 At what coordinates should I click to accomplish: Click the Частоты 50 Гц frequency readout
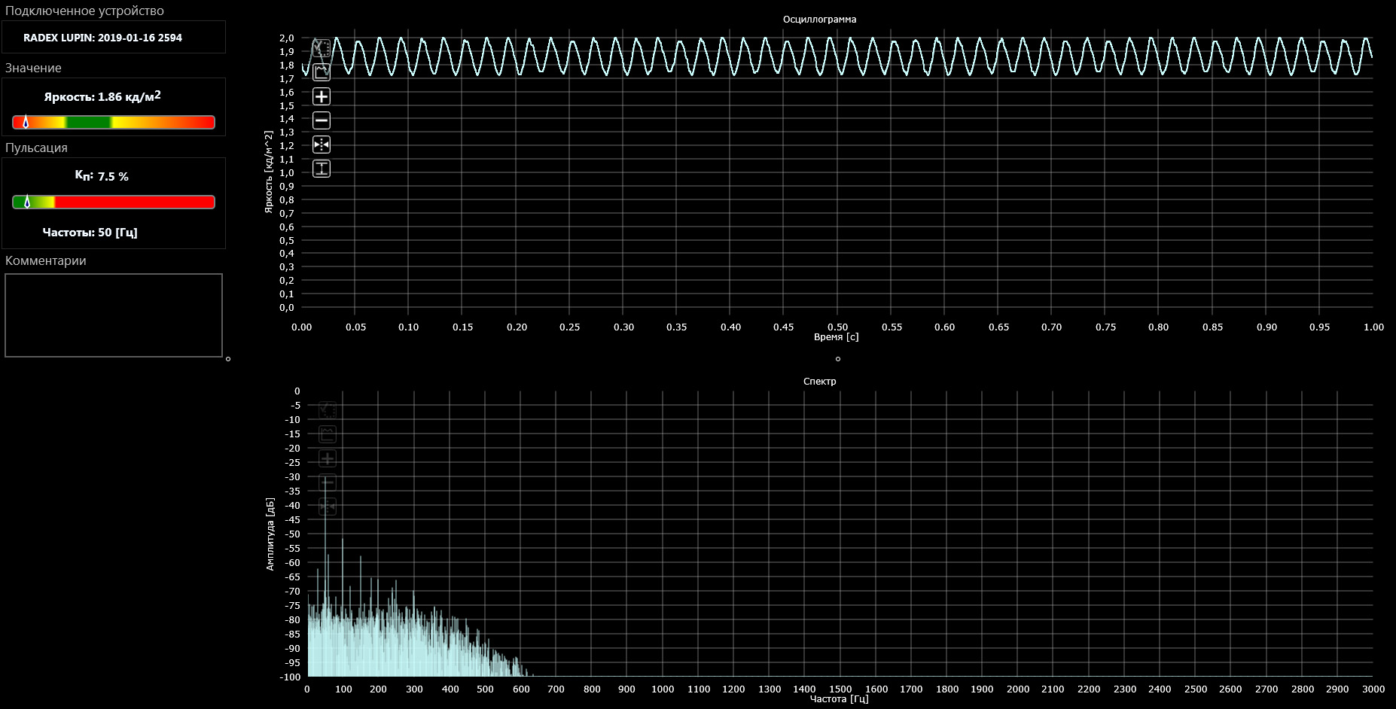pyautogui.click(x=90, y=233)
